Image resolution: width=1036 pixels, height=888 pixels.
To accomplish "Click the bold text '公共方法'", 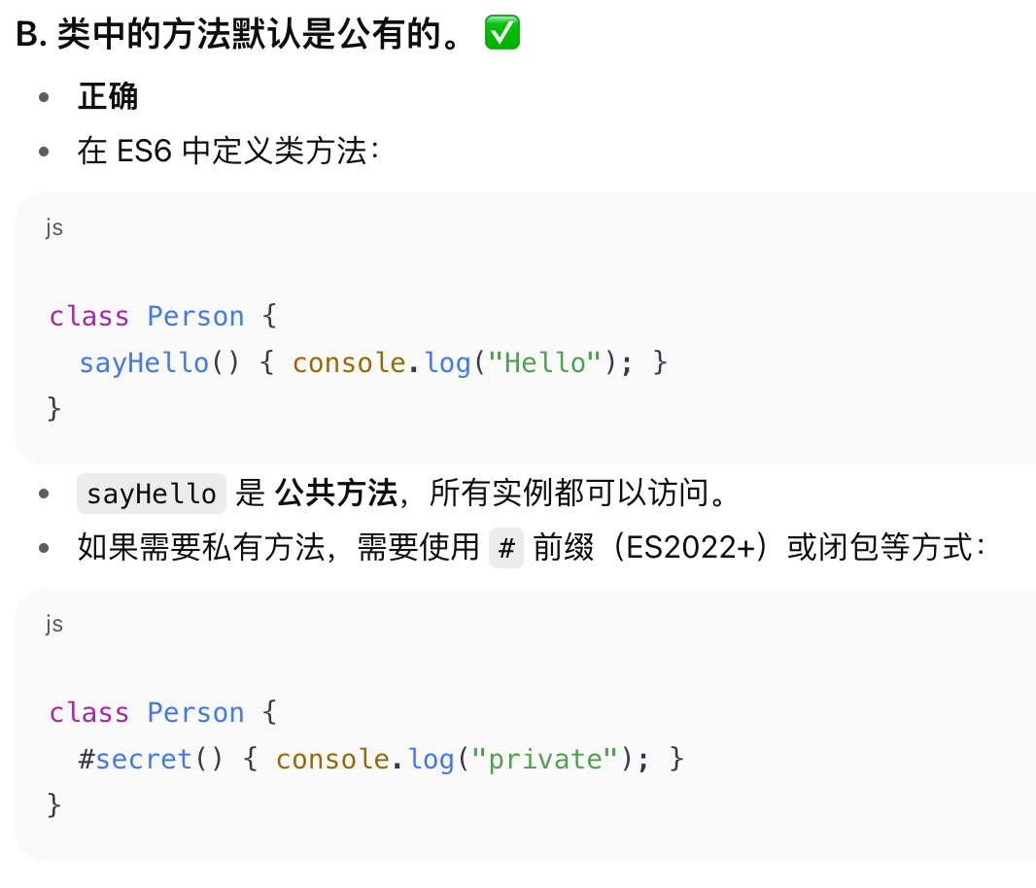I will (x=336, y=493).
